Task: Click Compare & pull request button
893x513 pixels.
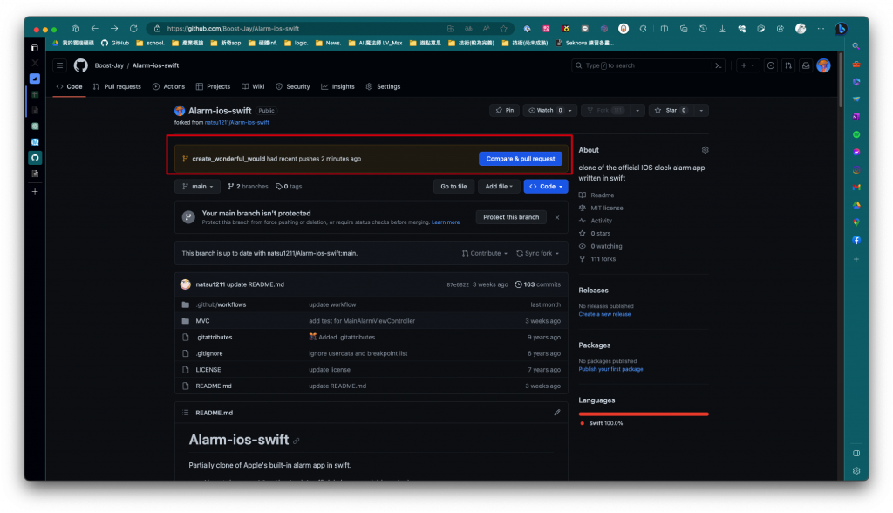Action: [x=521, y=159]
